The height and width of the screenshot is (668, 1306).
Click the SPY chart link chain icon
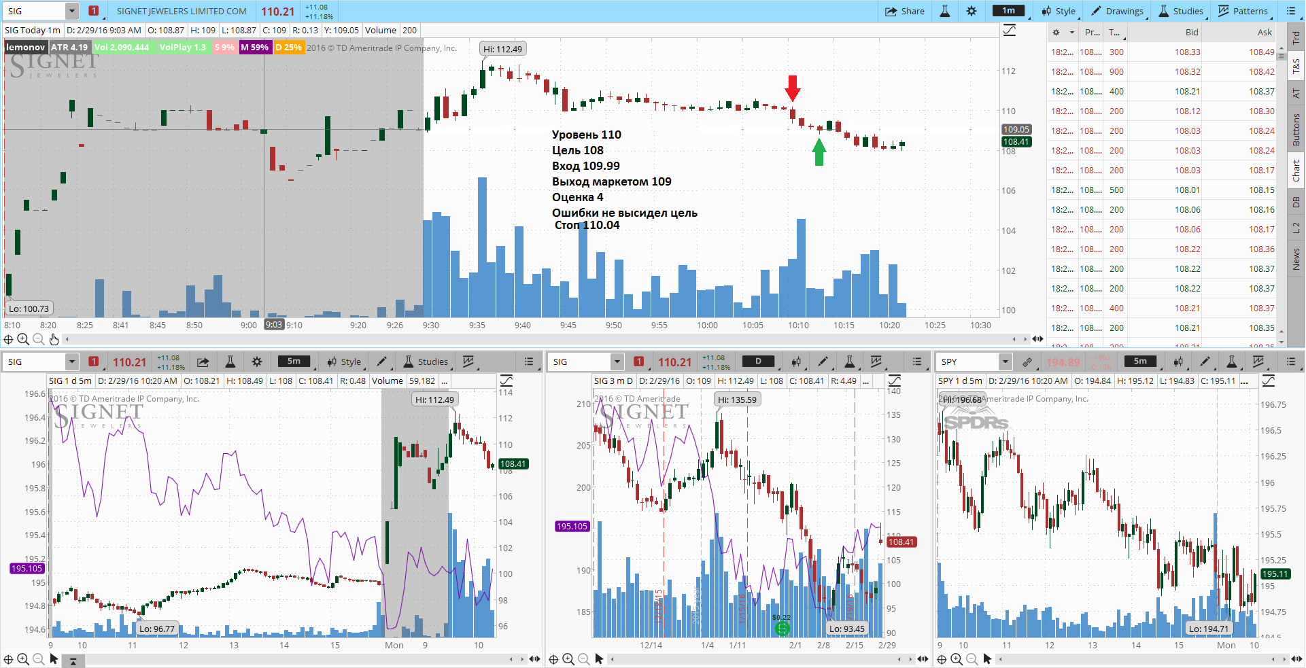coord(1027,362)
